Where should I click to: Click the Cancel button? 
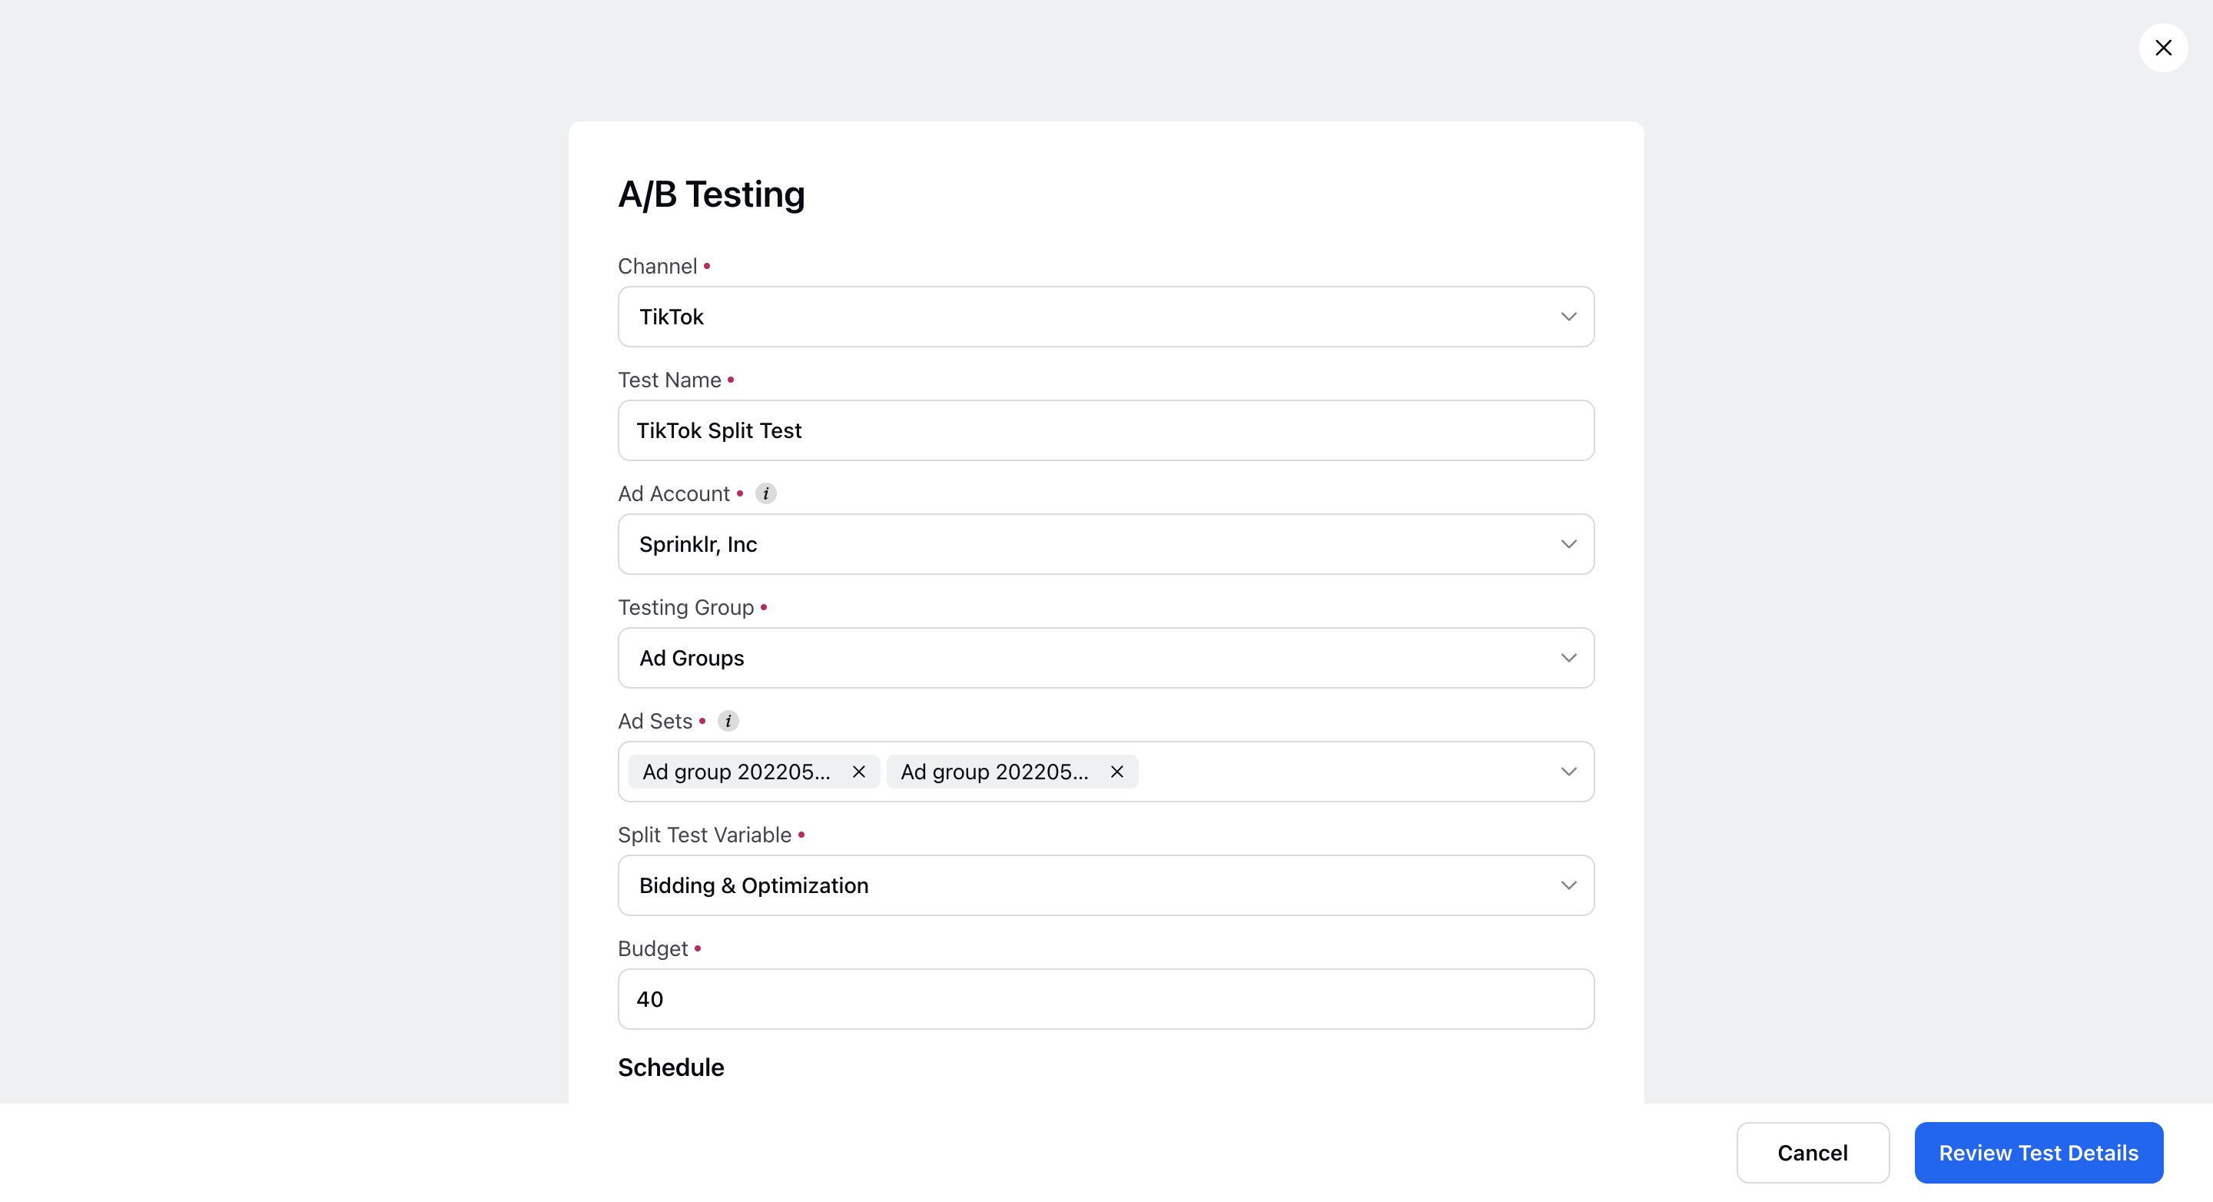[1813, 1153]
